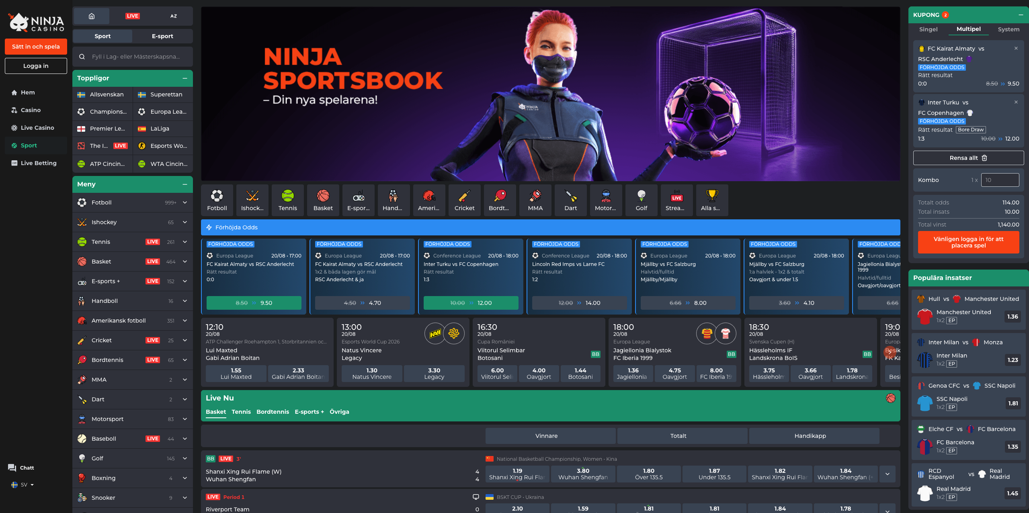
Task: Collapse the Meny section
Action: pyautogui.click(x=185, y=184)
